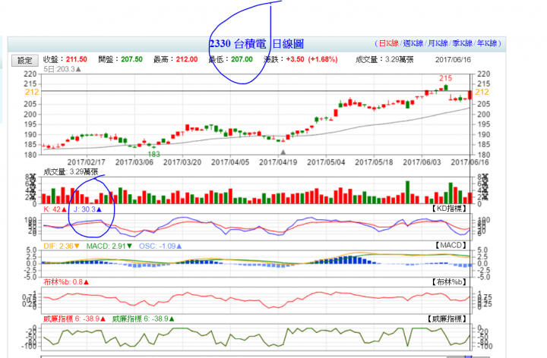This screenshot has height=358, width=547.
Task: Select the high price 212.00
Action: 187,59
